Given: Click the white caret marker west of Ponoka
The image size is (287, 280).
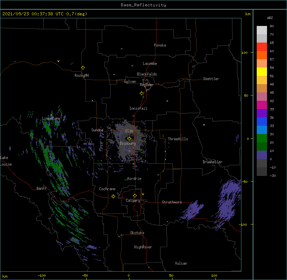Looking at the screenshot, I should [x=122, y=49].
